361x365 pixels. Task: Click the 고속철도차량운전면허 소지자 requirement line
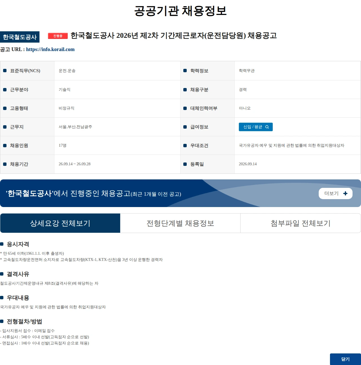pyautogui.click(x=82, y=260)
